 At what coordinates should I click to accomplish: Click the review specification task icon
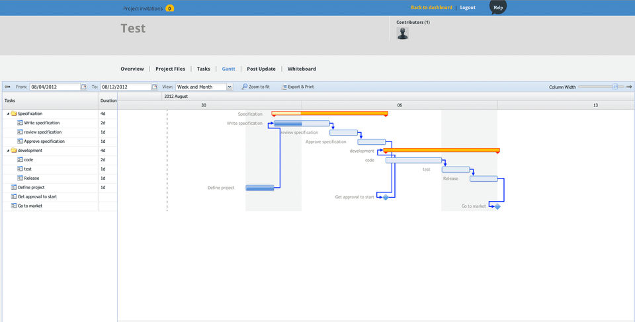pyautogui.click(x=20, y=132)
